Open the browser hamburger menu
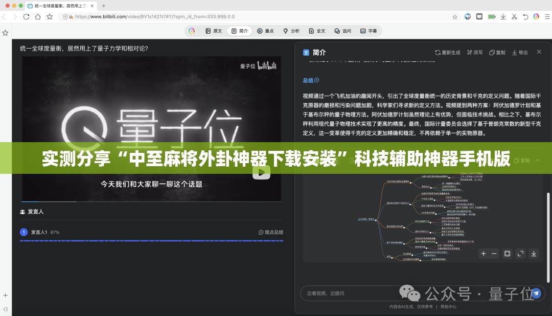The width and height of the screenshot is (552, 316). (x=547, y=16)
